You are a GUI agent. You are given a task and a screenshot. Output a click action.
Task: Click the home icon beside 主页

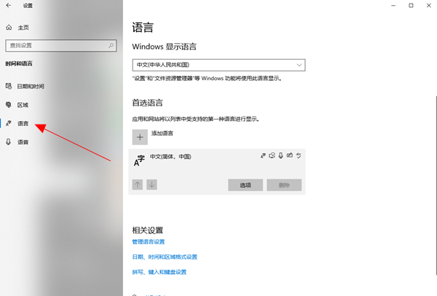[9, 28]
